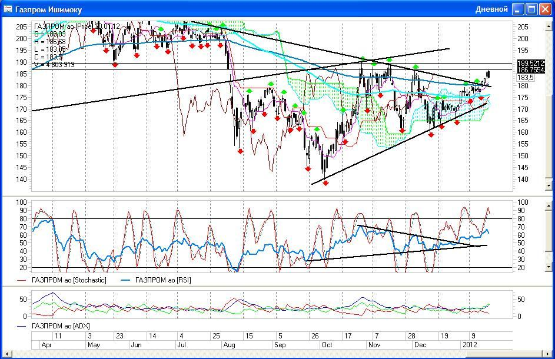Viewport: 555px width, 359px height.
Task: Select the ГАЗПРОМ ао [RSI] legend label
Action: point(163,280)
